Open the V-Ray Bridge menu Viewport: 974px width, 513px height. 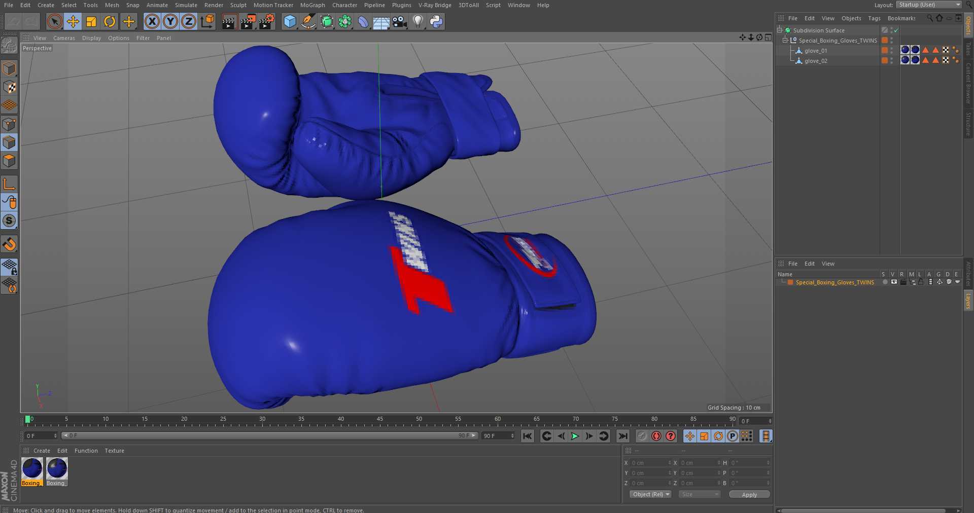point(435,5)
